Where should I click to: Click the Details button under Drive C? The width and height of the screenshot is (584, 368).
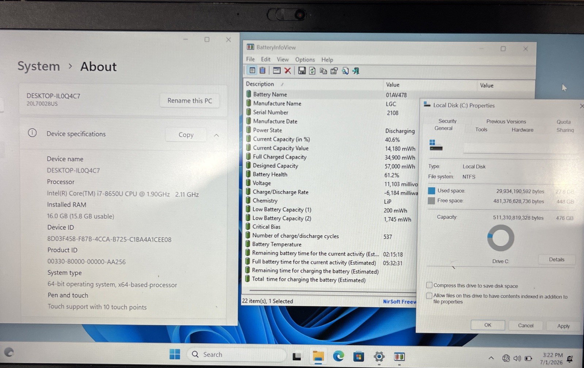[557, 260]
